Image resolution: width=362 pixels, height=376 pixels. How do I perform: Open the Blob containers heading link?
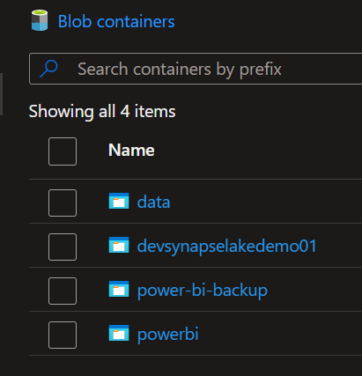(x=116, y=21)
